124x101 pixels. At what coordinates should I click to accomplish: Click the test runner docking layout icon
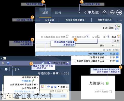pyautogui.click(x=4, y=58)
